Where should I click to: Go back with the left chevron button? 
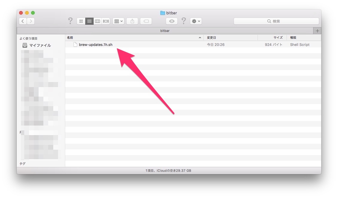click(x=23, y=21)
